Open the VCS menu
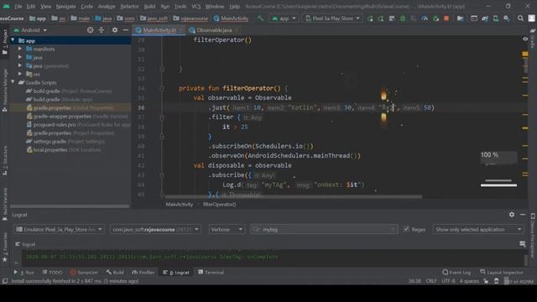537x302 pixels. pyautogui.click(x=196, y=6)
